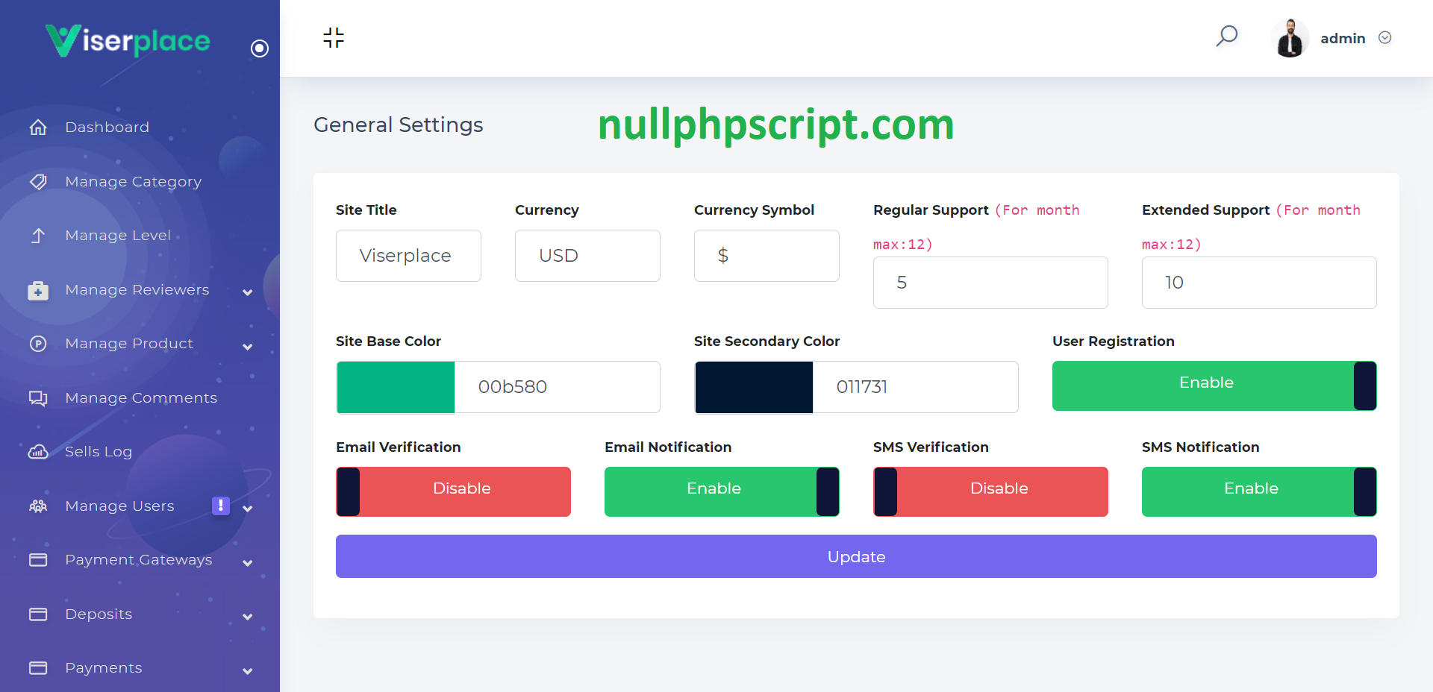Toggle the SMS Notification switch
The height and width of the screenshot is (692, 1433).
(x=1258, y=491)
